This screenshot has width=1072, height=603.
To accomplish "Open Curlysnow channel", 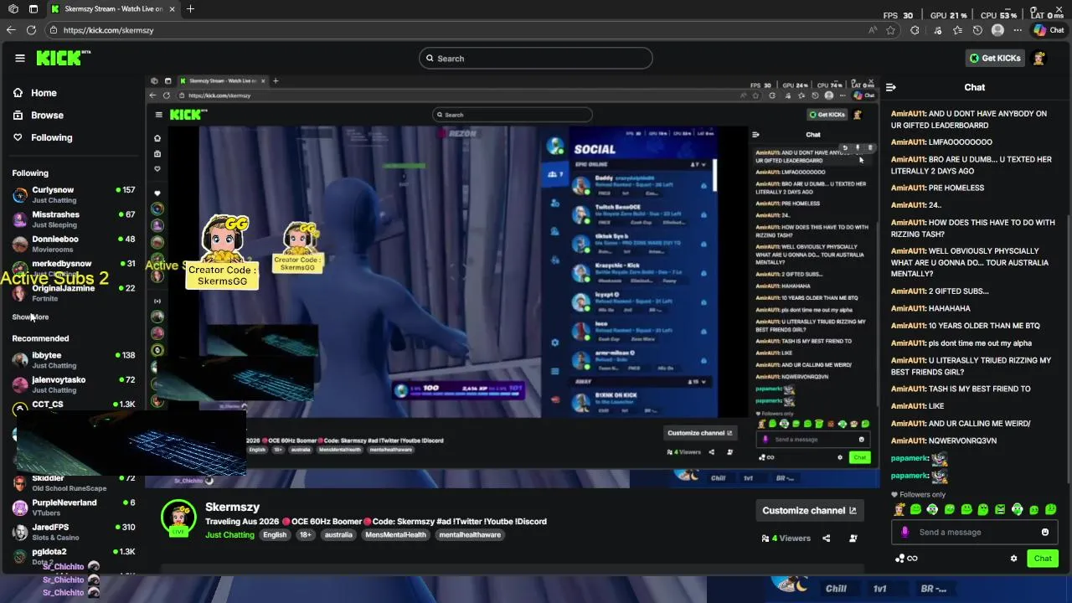I will pyautogui.click(x=74, y=195).
